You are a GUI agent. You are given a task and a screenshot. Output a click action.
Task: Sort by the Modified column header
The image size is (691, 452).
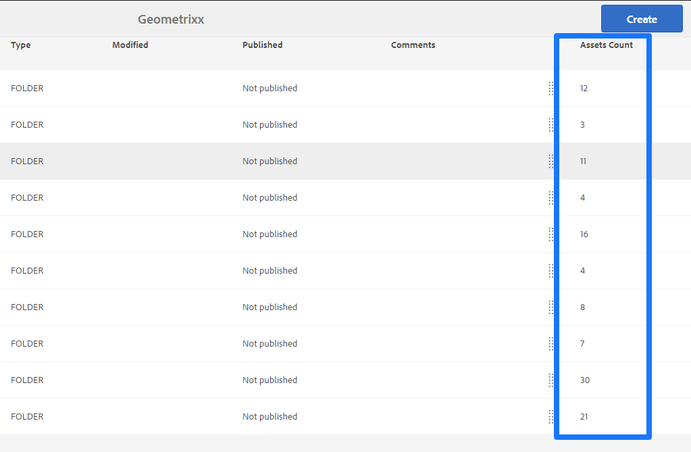[130, 45]
